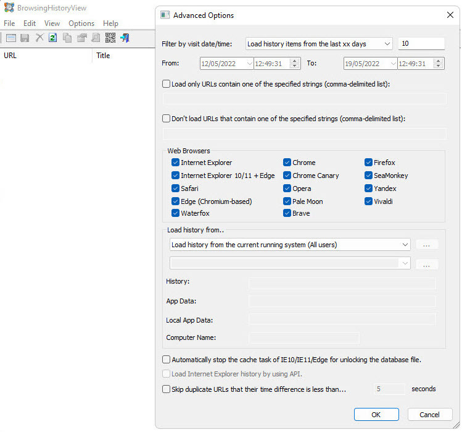Image resolution: width=462 pixels, height=432 pixels.
Task: Cancel the Advanced Options dialog
Action: click(429, 415)
